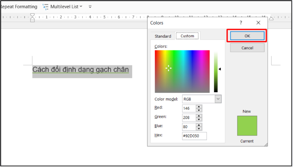Image resolution: width=293 pixels, height=167 pixels.
Task: Click the Help question mark in Colors dialog
Action: click(x=241, y=23)
